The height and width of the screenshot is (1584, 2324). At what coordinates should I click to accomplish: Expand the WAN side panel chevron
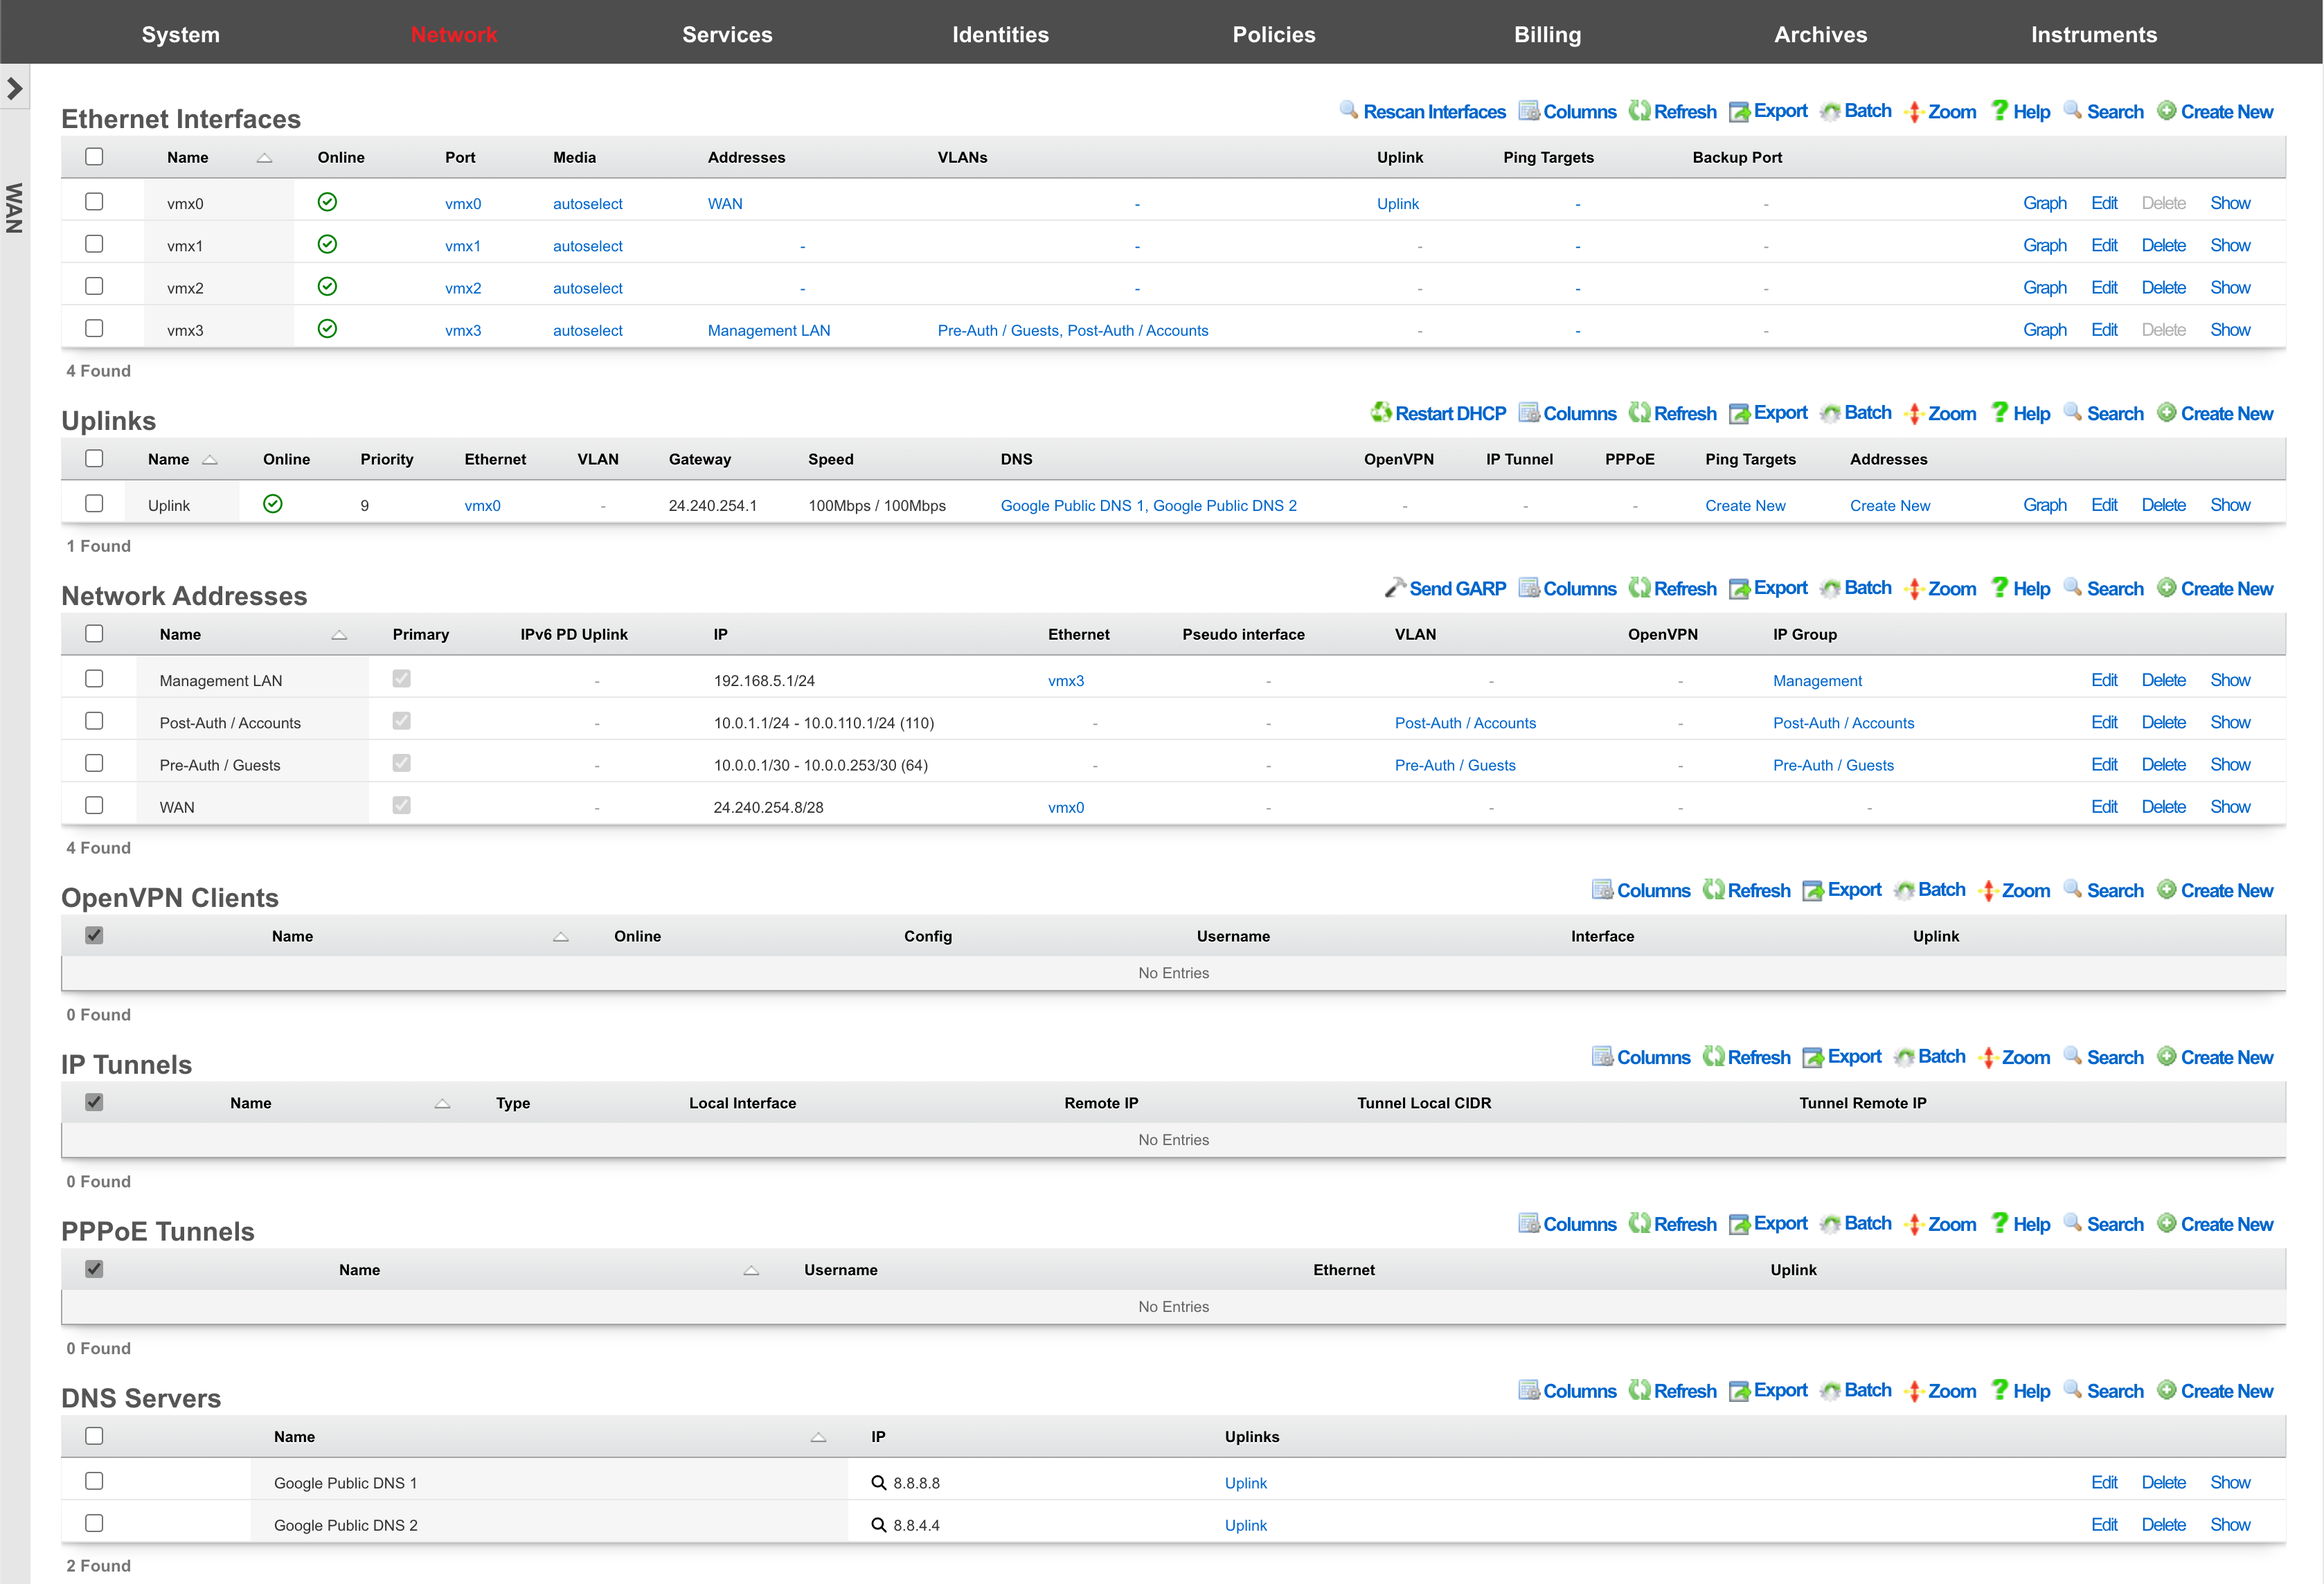click(x=14, y=89)
